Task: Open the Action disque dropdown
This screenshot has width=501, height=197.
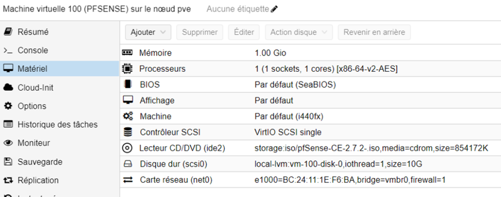Action: click(299, 32)
